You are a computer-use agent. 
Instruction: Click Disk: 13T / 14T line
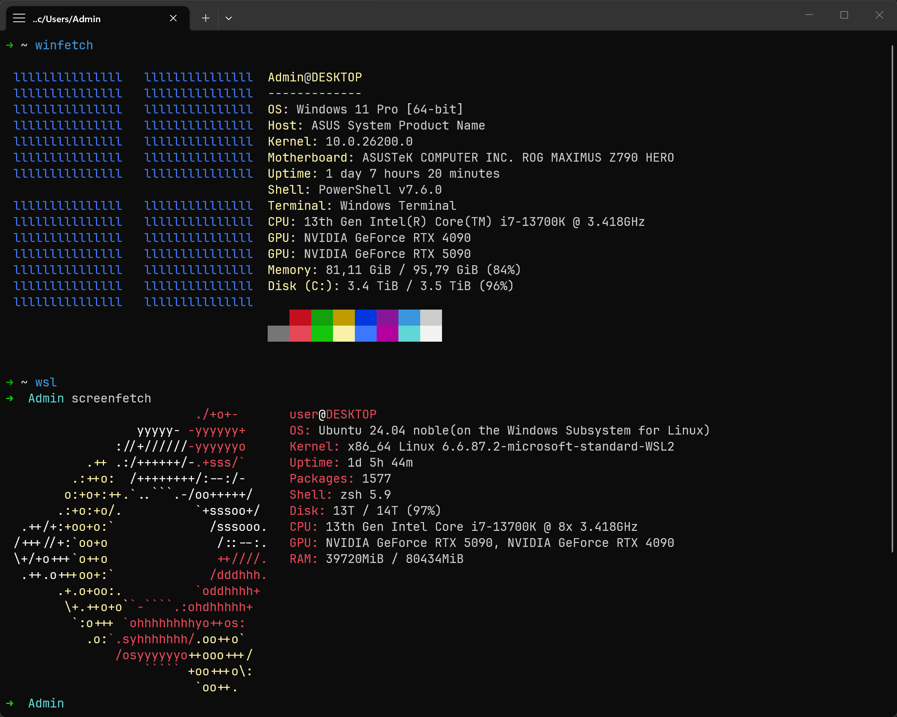365,511
